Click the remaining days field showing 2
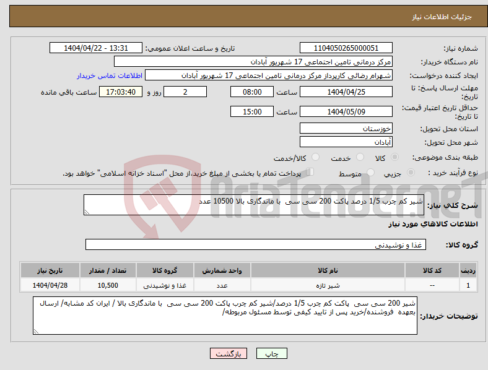This screenshot has width=488, height=370. [x=185, y=92]
